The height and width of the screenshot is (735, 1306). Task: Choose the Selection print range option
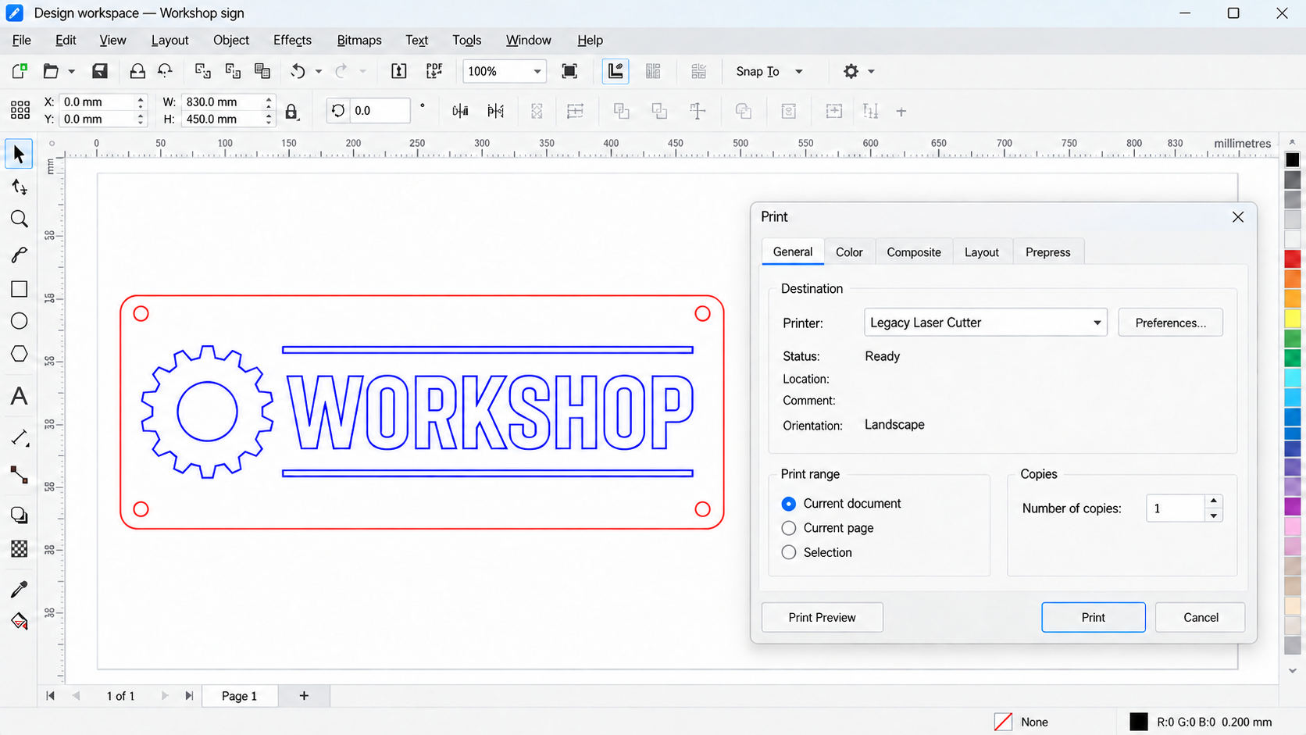[789, 552]
